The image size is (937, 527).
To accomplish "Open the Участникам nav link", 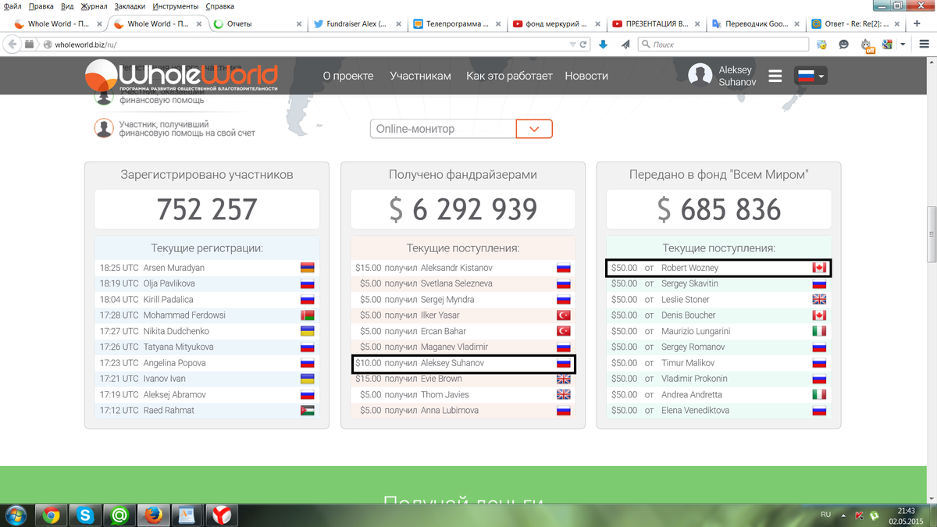I will pos(420,76).
